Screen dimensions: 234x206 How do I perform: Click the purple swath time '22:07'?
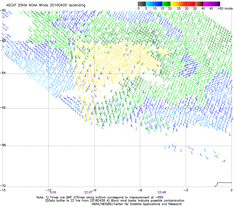pyautogui.click(x=88, y=192)
